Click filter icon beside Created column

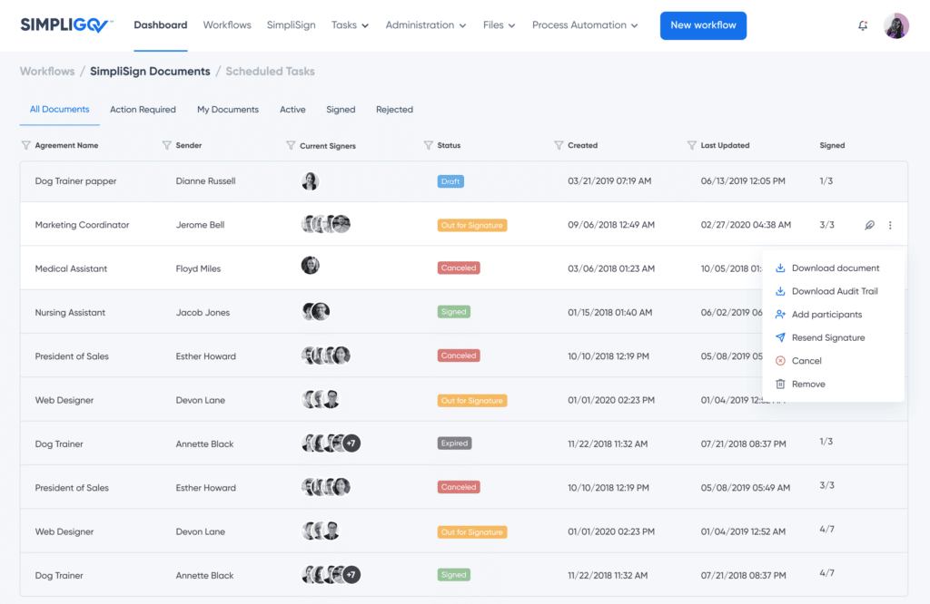pos(559,145)
